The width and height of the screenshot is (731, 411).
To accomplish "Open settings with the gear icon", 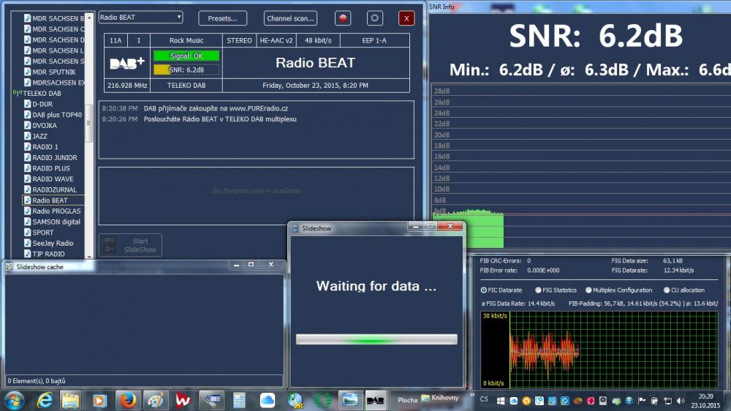I will click(x=375, y=18).
